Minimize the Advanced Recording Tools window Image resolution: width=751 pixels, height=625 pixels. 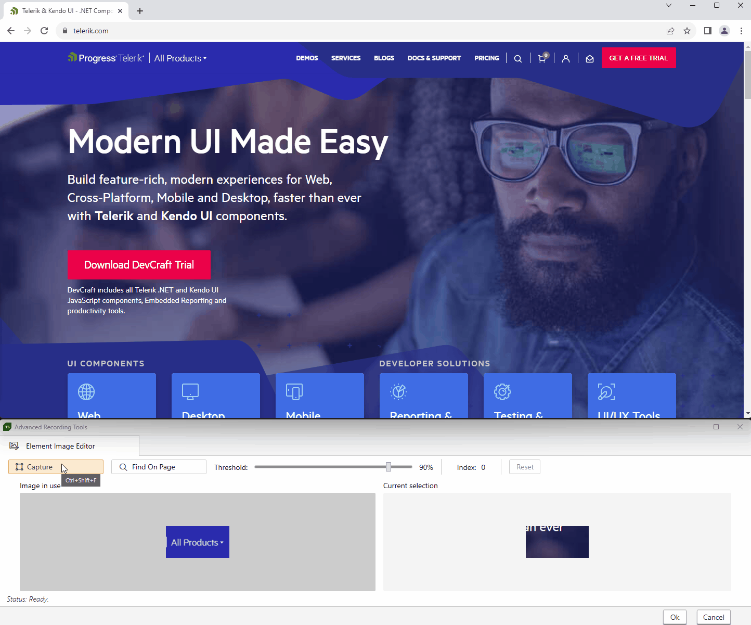pyautogui.click(x=692, y=427)
